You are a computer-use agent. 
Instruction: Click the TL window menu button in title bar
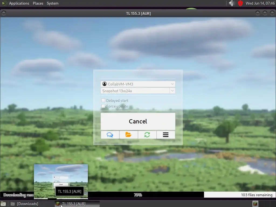4,13
